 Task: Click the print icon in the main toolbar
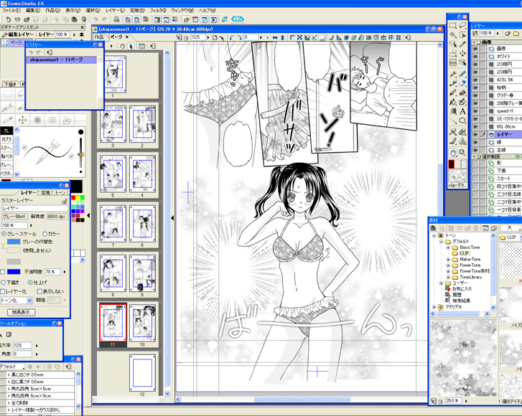[116, 19]
